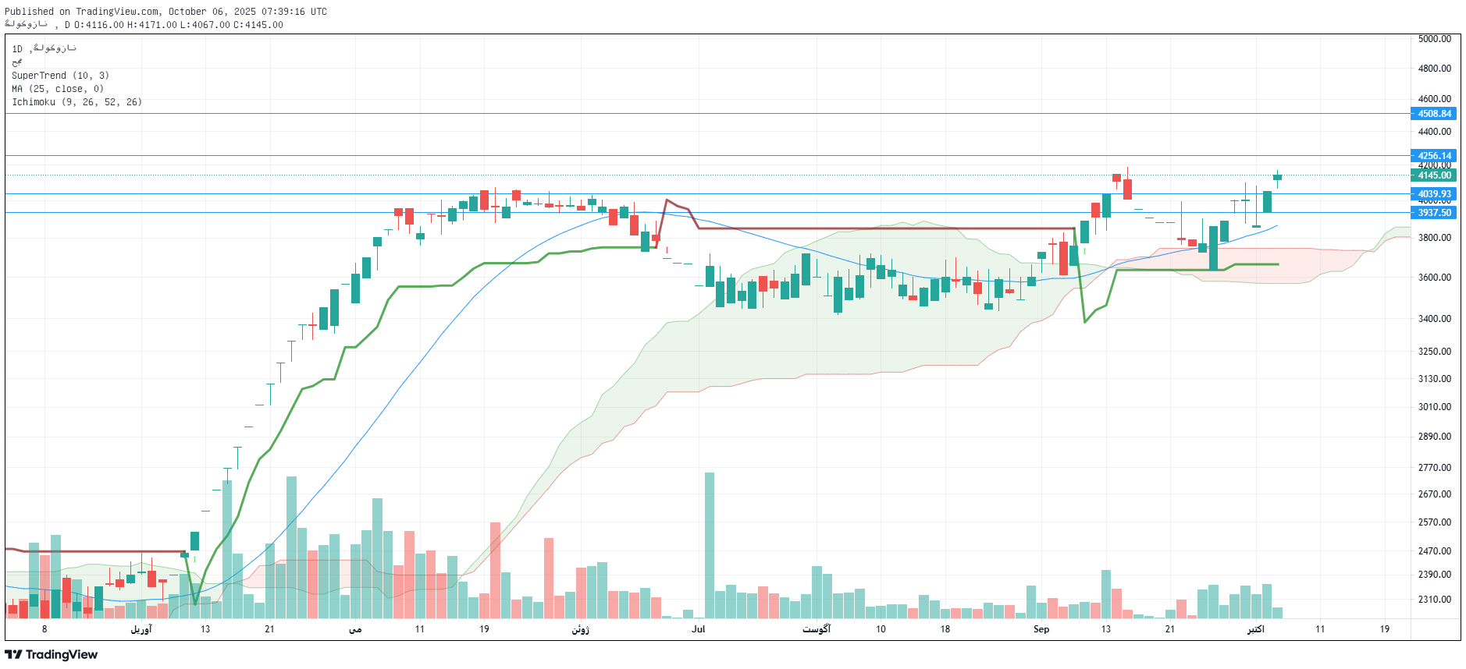
Task: Click the 4256.14 horizontal line price label
Action: pyautogui.click(x=1433, y=156)
